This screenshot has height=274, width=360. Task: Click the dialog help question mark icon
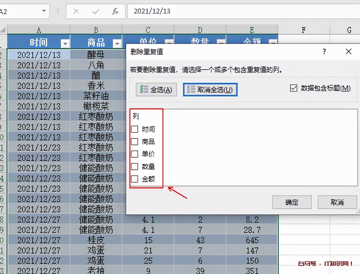point(324,52)
